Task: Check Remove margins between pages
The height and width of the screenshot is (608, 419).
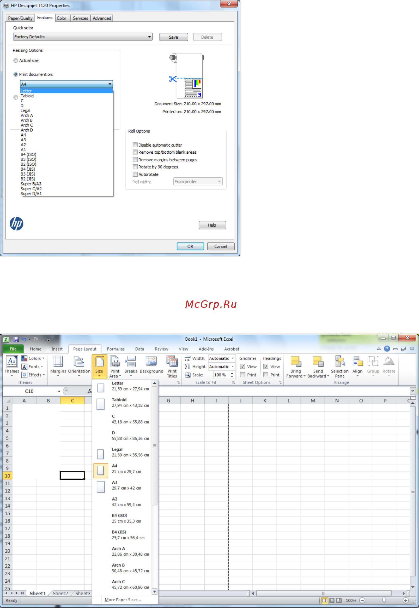Action: (x=135, y=159)
